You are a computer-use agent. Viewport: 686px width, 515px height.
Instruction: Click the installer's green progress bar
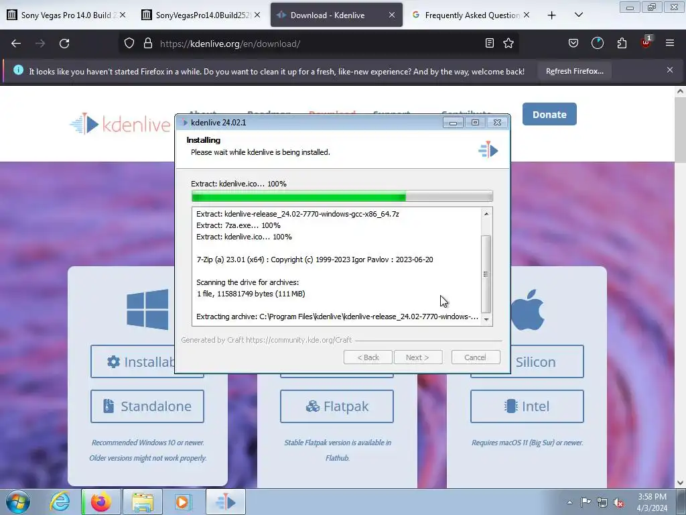tap(342, 196)
